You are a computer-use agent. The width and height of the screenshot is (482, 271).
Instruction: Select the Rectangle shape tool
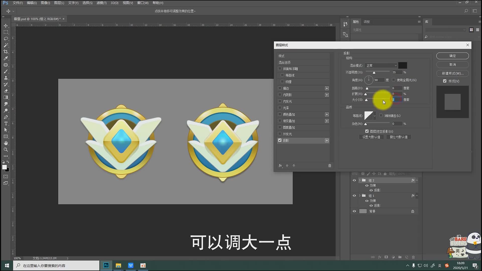[6, 137]
